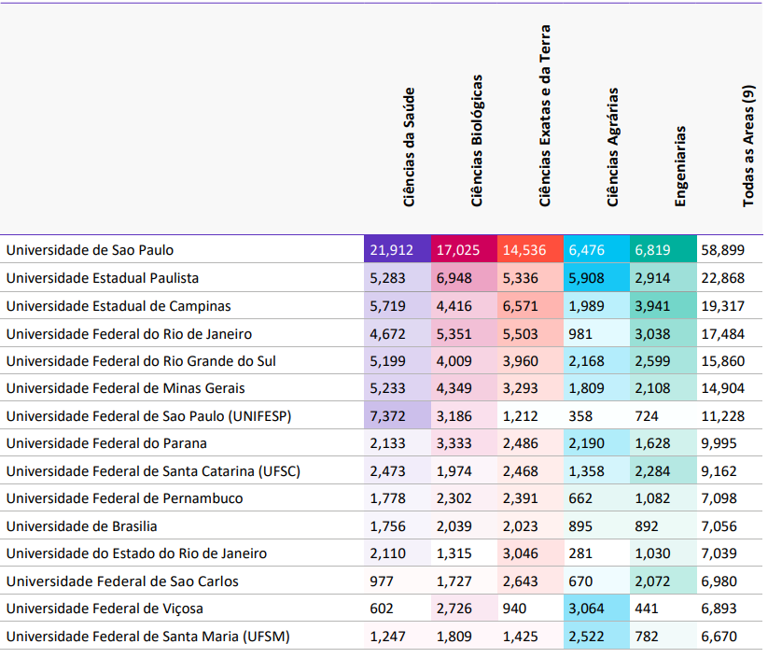Click the 5,908 Ciências Agrárias cell

coord(596,278)
